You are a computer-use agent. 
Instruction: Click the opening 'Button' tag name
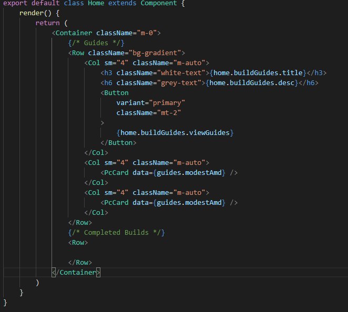point(116,93)
